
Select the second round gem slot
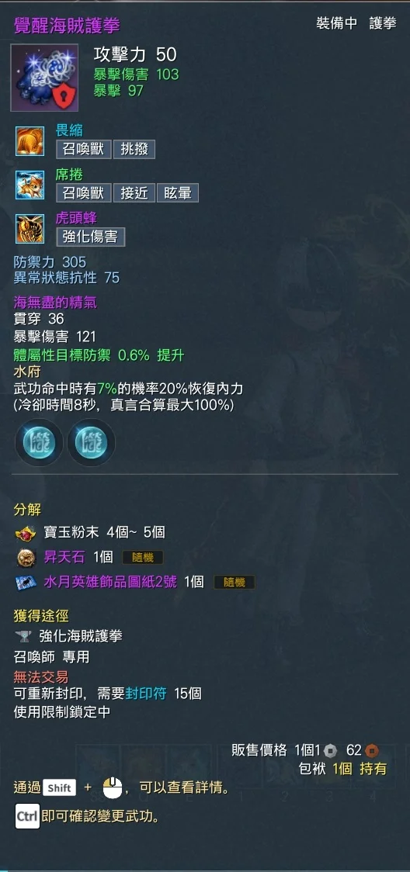tap(91, 442)
